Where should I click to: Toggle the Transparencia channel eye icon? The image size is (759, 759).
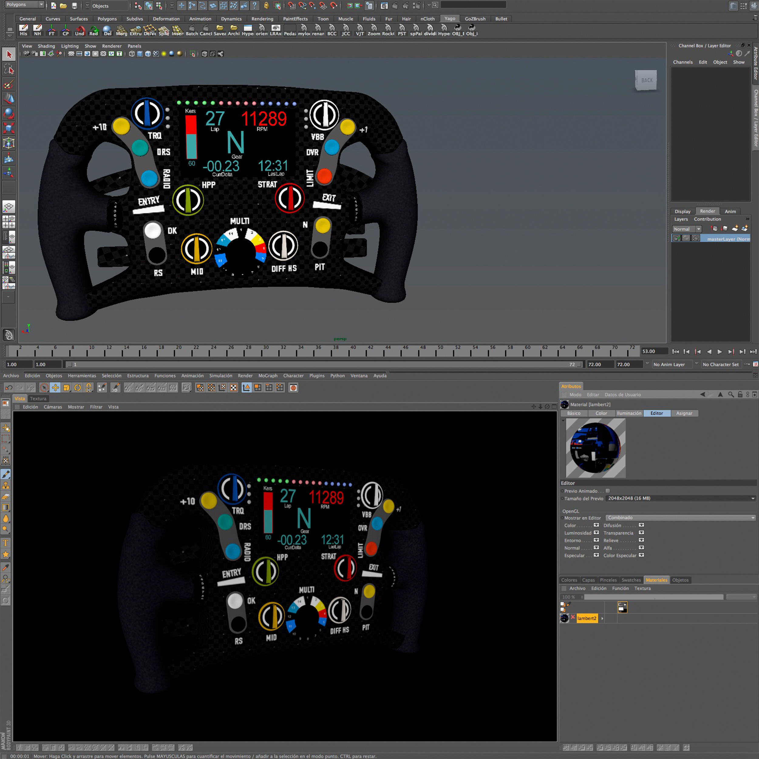coord(641,533)
